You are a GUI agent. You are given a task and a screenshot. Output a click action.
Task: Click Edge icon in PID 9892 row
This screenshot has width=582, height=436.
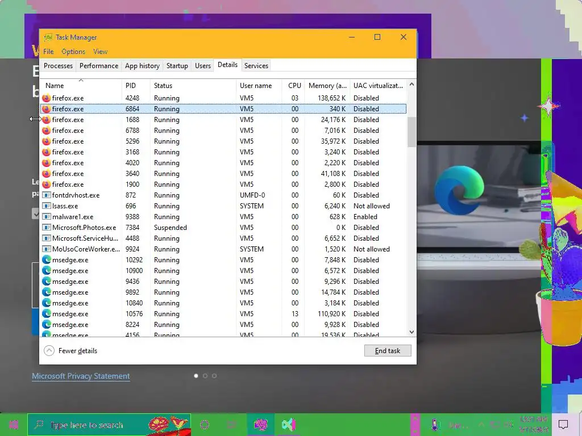(47, 292)
